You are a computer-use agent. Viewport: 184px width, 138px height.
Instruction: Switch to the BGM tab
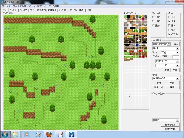coord(32,10)
